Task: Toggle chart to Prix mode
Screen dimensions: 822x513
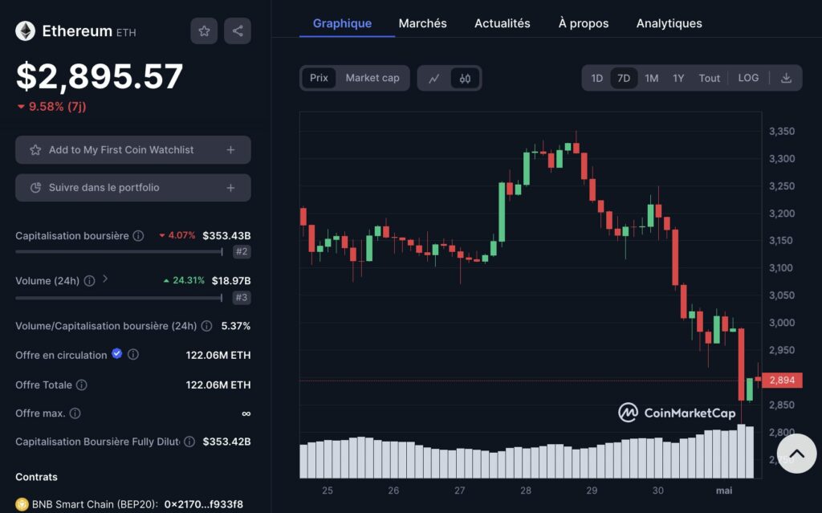Action: (319, 78)
